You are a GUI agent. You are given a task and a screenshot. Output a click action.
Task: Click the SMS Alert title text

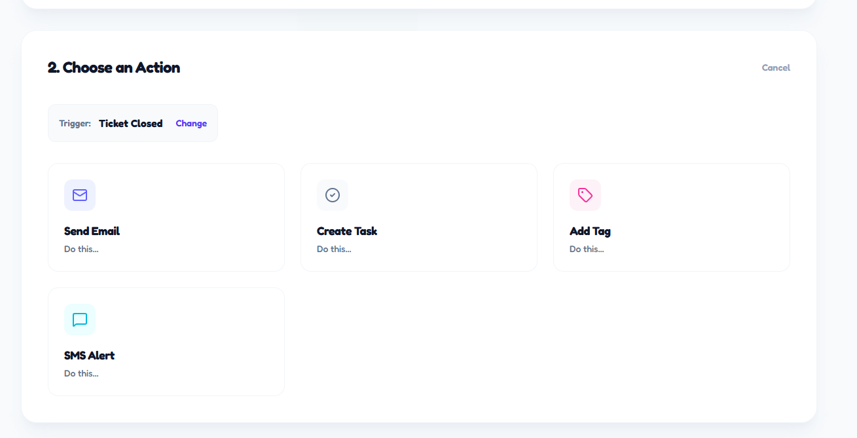tap(89, 356)
